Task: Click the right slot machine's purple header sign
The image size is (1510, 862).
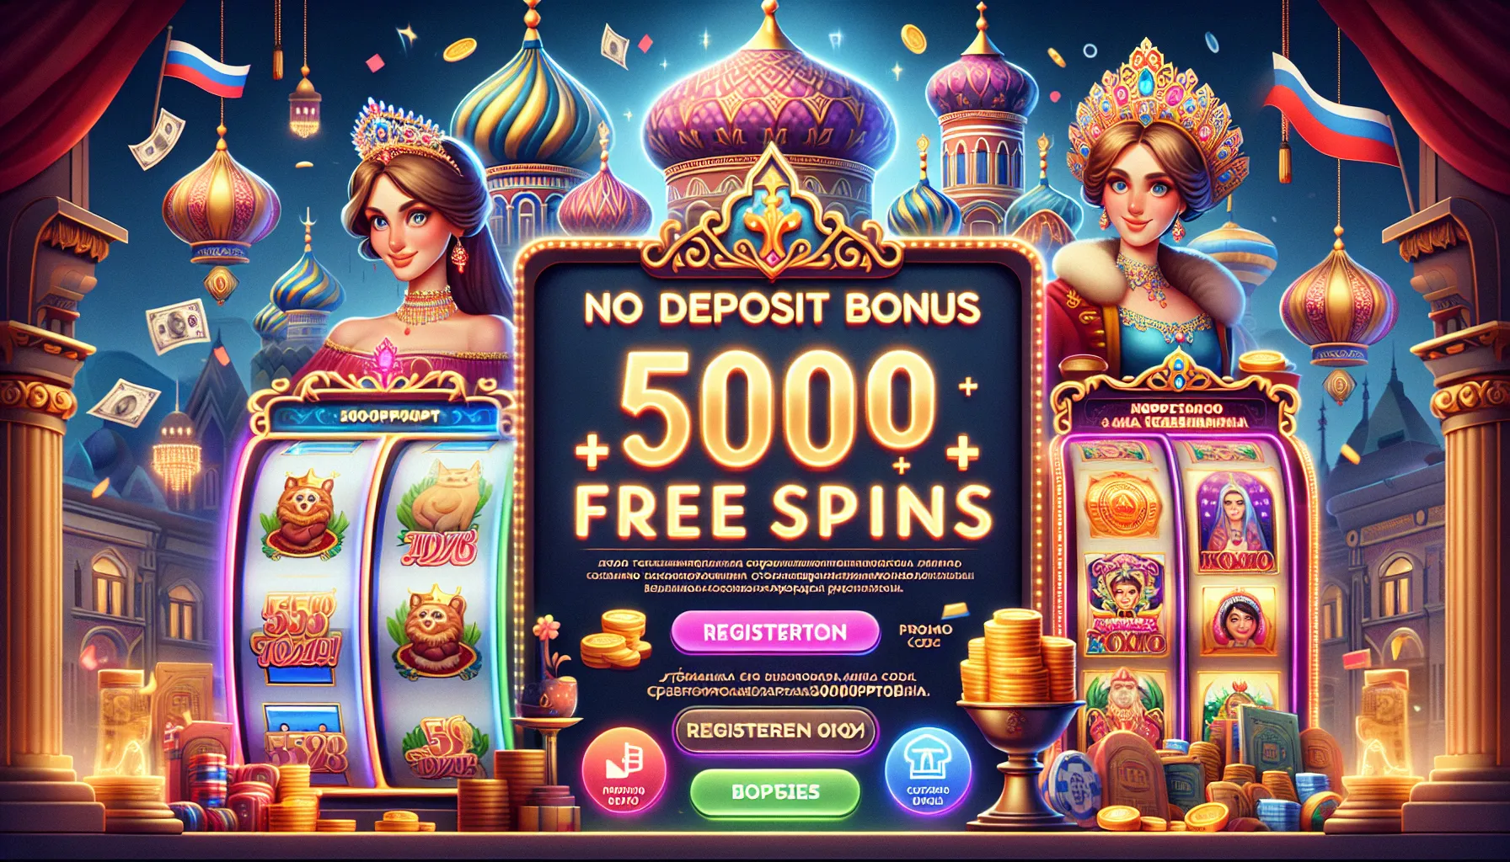Action: (x=1175, y=415)
